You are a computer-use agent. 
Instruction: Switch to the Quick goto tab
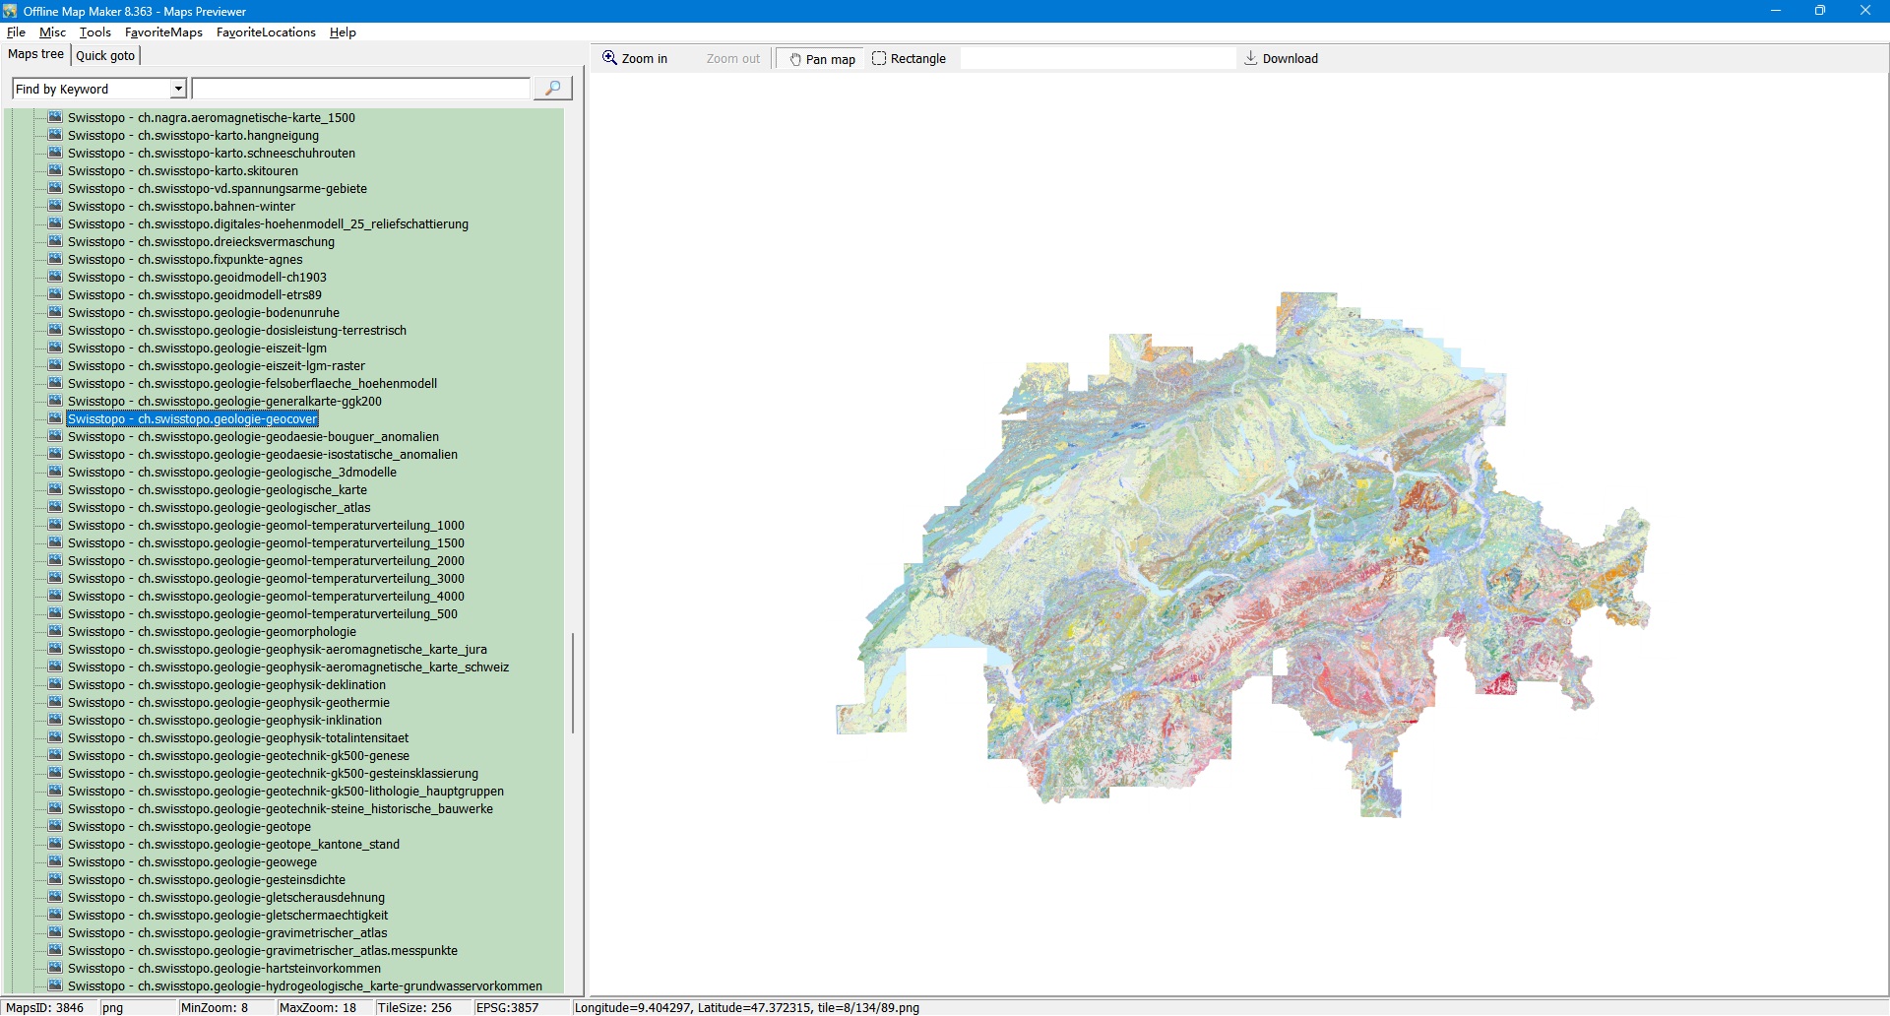click(105, 56)
